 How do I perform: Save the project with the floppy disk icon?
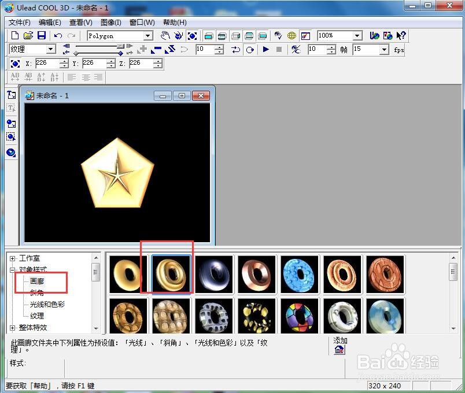(42, 36)
